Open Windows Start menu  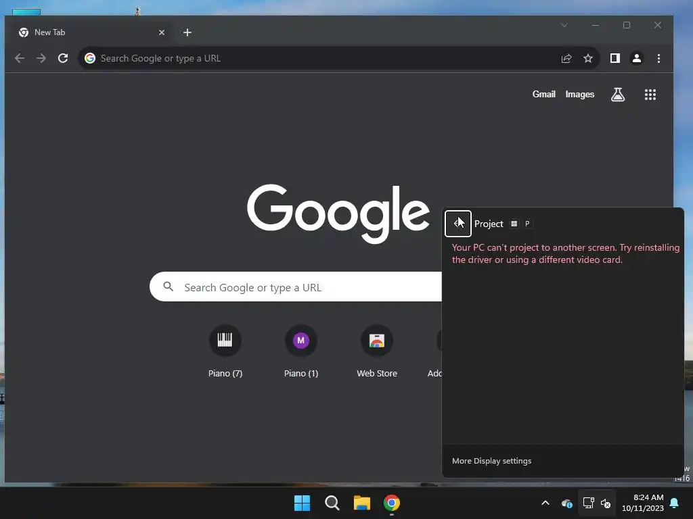pos(302,503)
